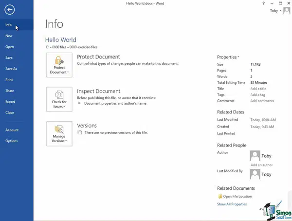This screenshot has width=292, height=221.
Task: Click the Last Printed label
Action: (226, 133)
